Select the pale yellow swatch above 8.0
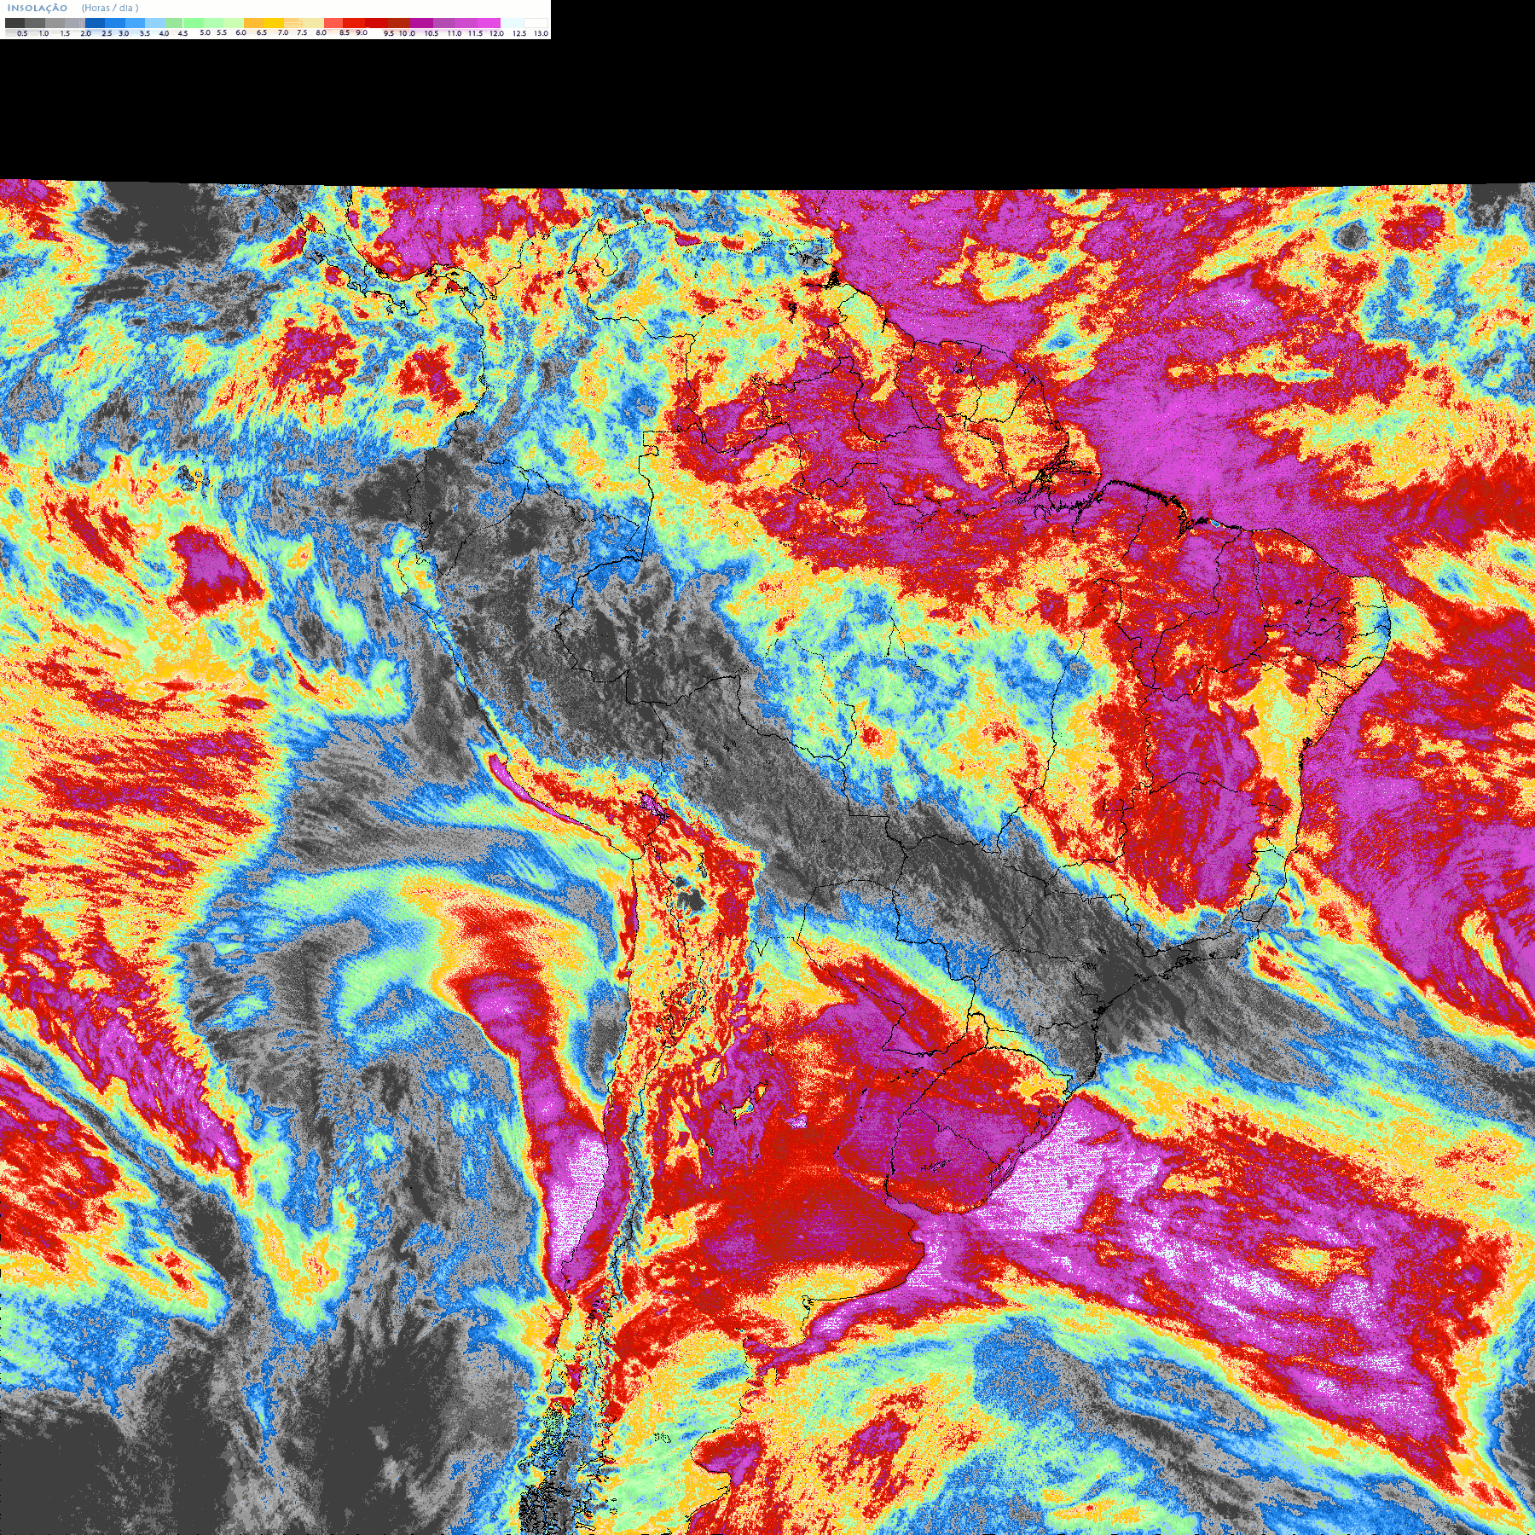1535x1535 pixels. [313, 23]
